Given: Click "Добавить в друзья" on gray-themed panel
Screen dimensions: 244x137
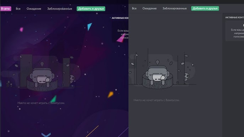Looking at the screenshot, I should (x=205, y=9).
